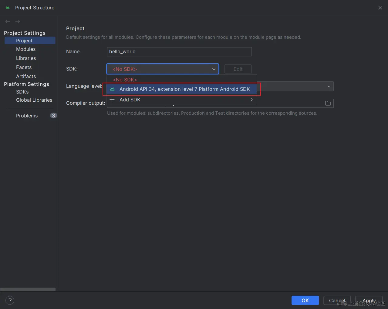
Task: Click the project Name text field
Action: pos(179,52)
